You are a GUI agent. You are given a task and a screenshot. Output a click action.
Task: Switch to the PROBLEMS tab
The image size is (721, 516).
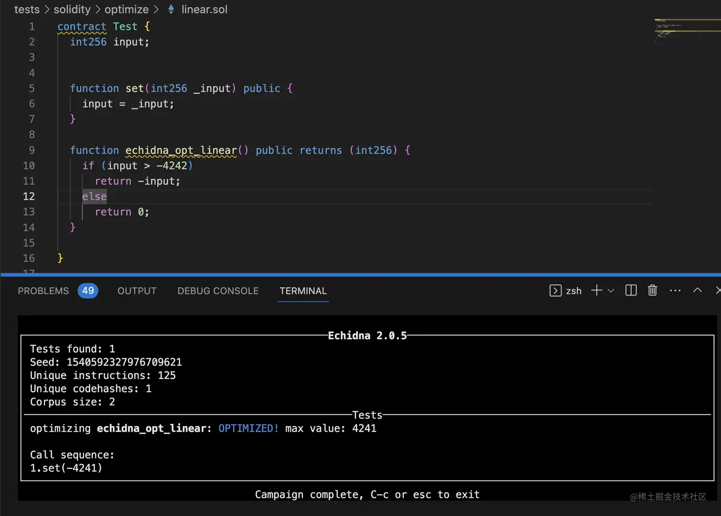tap(43, 291)
